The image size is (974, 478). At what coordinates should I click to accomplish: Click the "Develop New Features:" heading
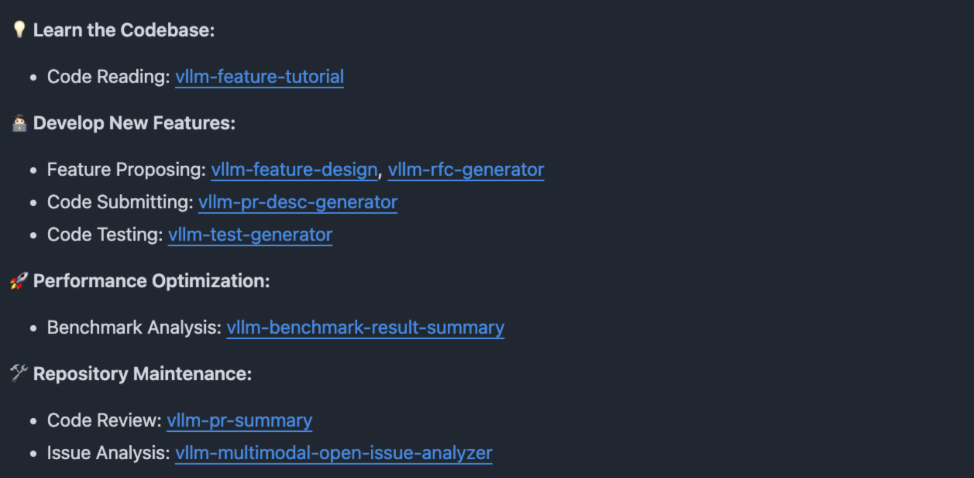[134, 123]
